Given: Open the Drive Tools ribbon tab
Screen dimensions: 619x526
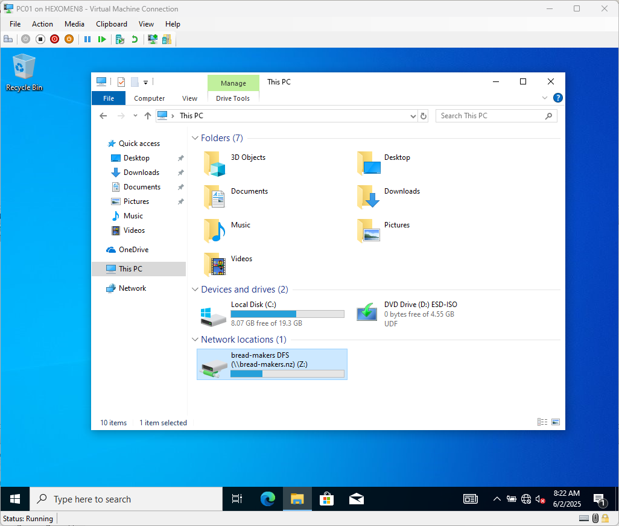Looking at the screenshot, I should point(233,98).
